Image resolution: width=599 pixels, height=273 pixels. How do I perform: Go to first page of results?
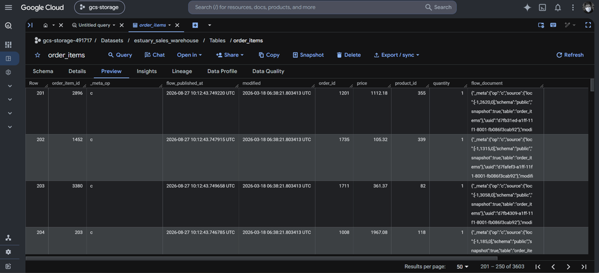(x=538, y=267)
